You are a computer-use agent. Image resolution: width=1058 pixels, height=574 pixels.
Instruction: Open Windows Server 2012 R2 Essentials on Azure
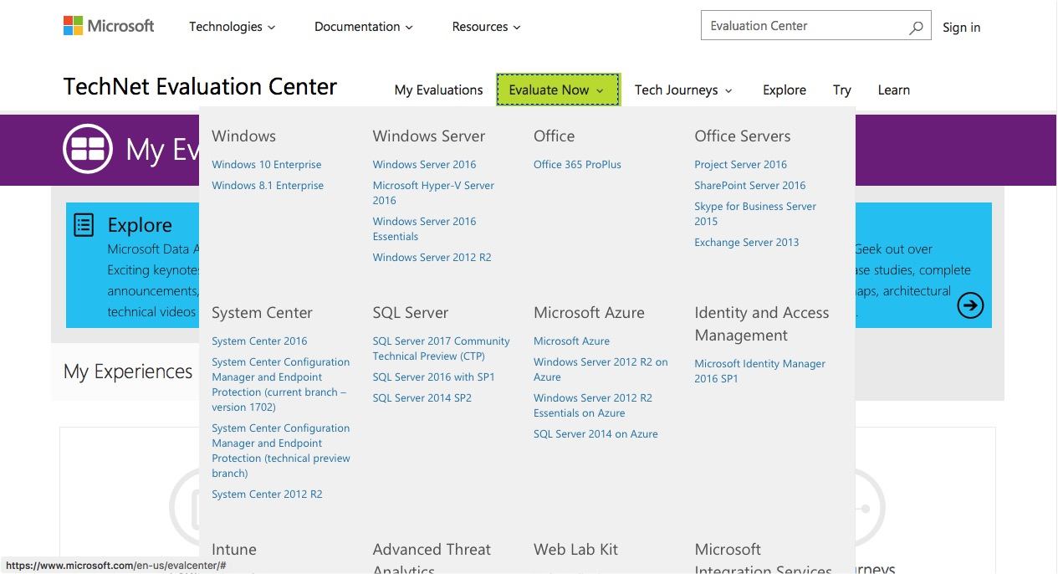(x=593, y=406)
